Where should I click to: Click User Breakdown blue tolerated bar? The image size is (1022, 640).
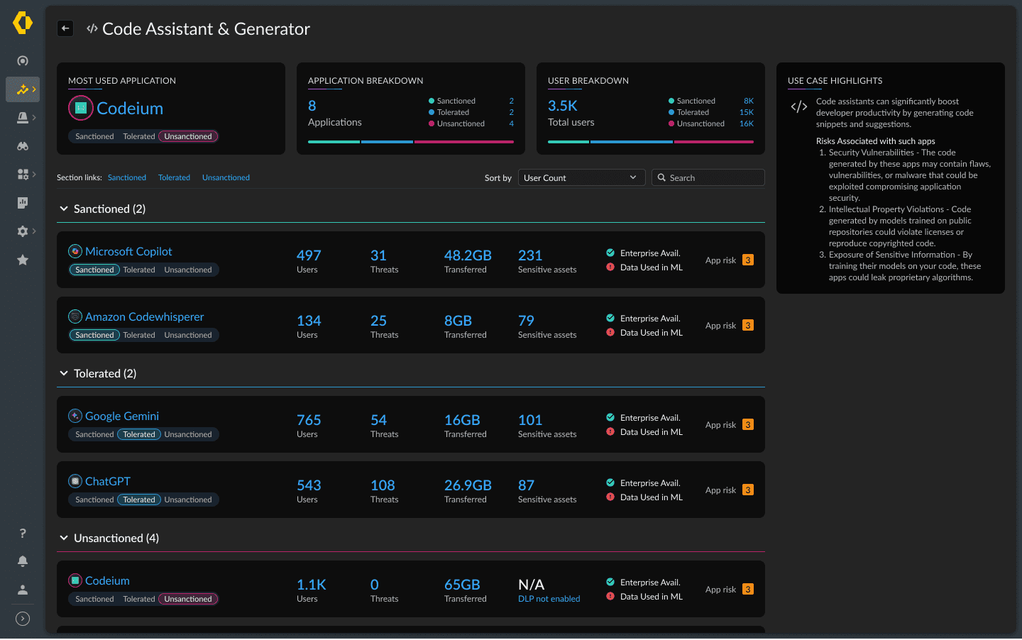[x=632, y=142]
